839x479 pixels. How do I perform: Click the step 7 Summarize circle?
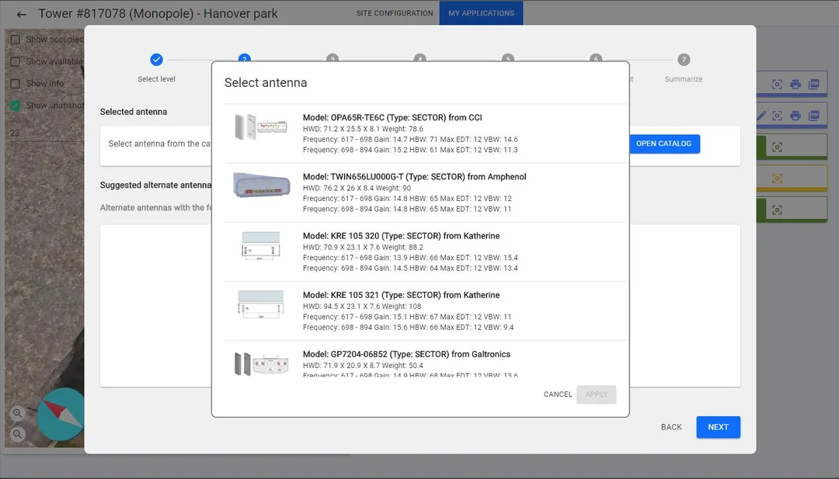[x=684, y=60]
